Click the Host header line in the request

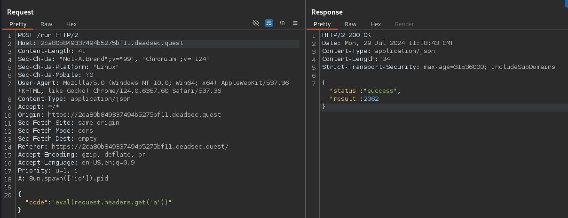pyautogui.click(x=101, y=43)
